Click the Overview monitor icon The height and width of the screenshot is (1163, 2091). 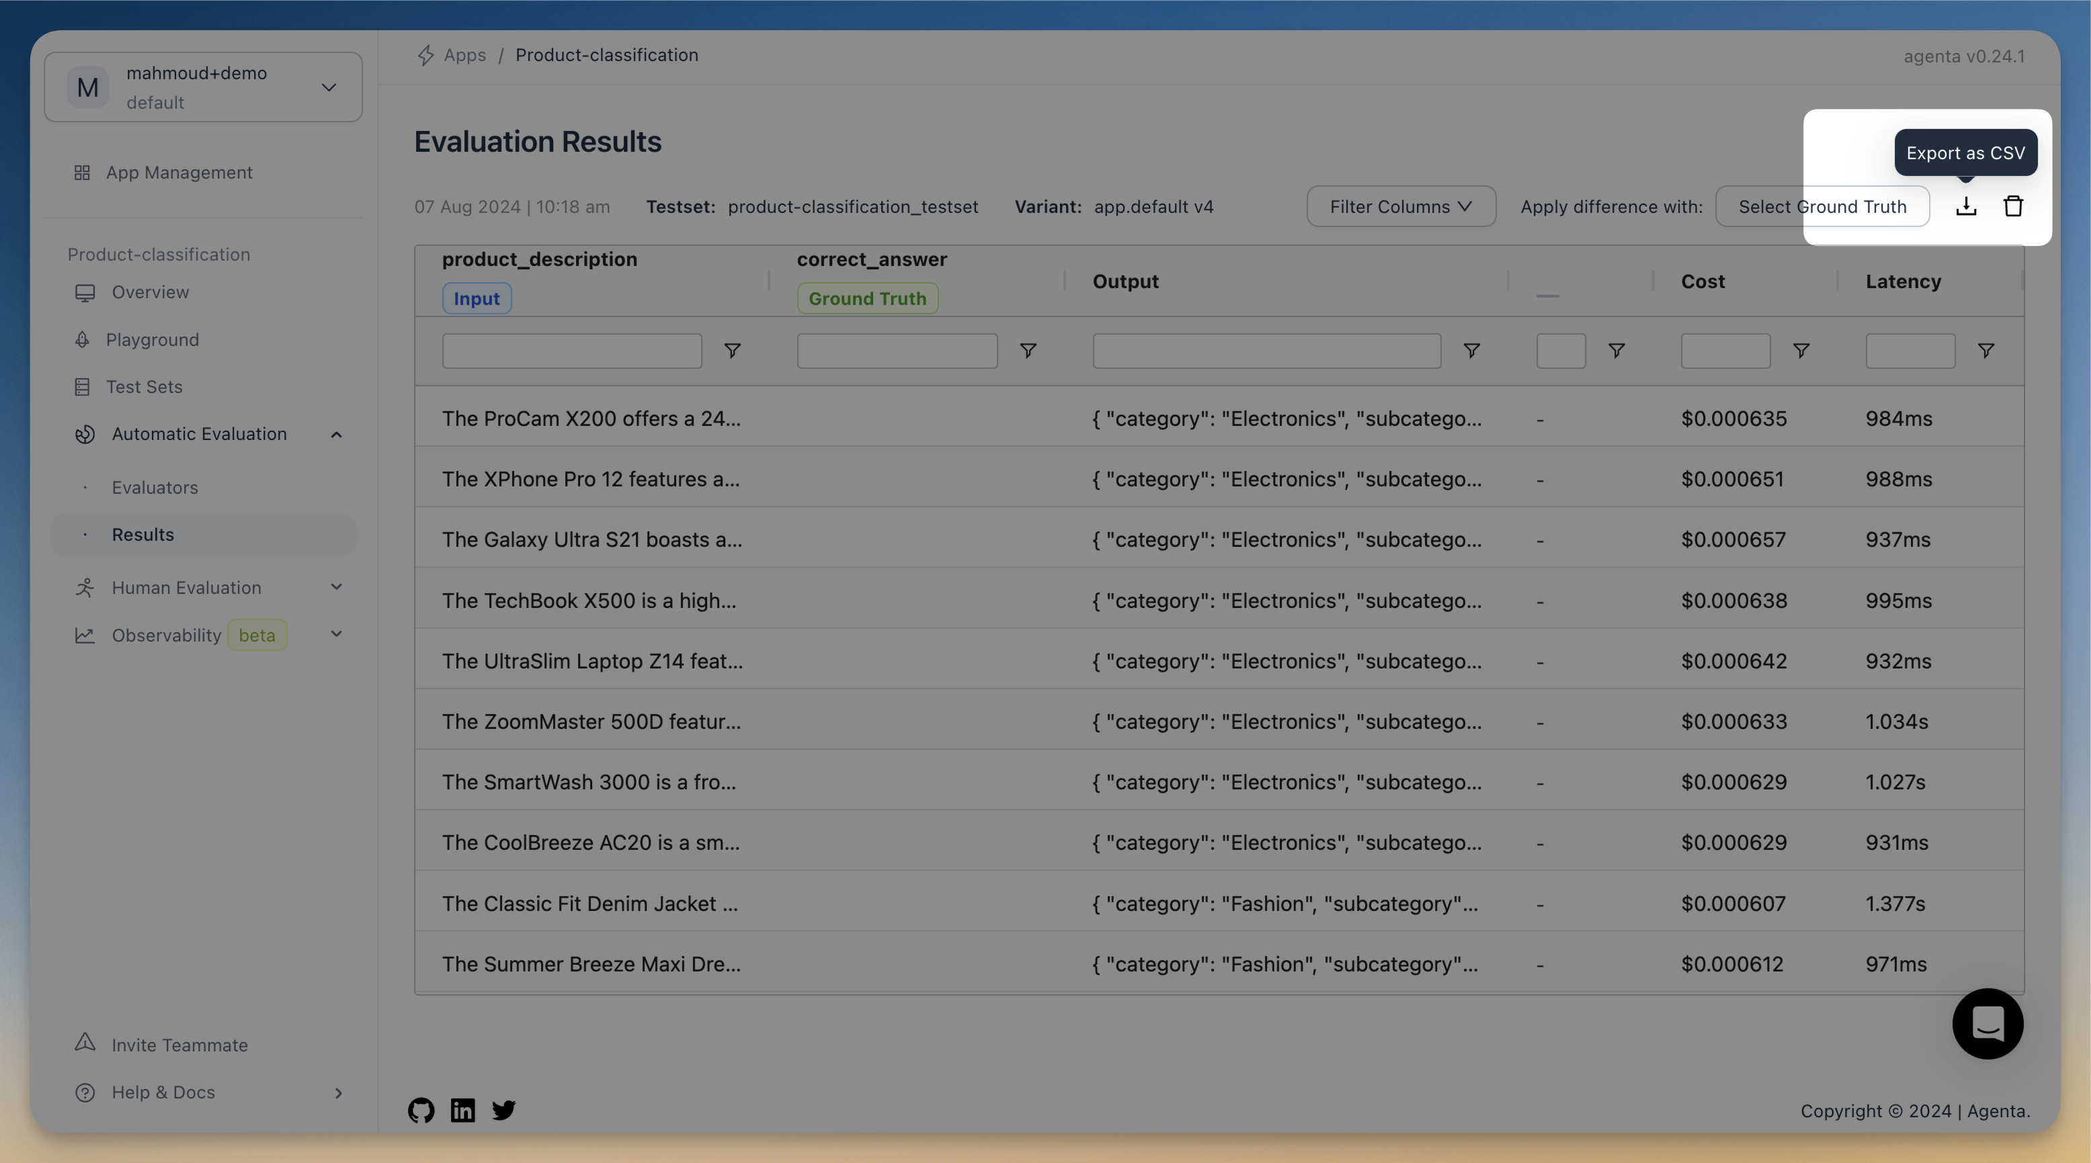[x=85, y=292]
